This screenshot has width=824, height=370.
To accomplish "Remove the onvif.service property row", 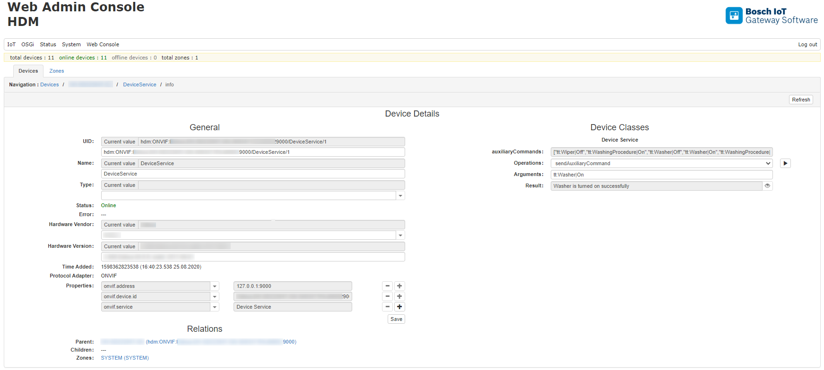I will point(388,307).
